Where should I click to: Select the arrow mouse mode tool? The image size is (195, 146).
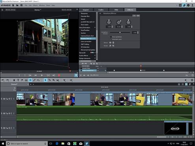tap(45, 80)
